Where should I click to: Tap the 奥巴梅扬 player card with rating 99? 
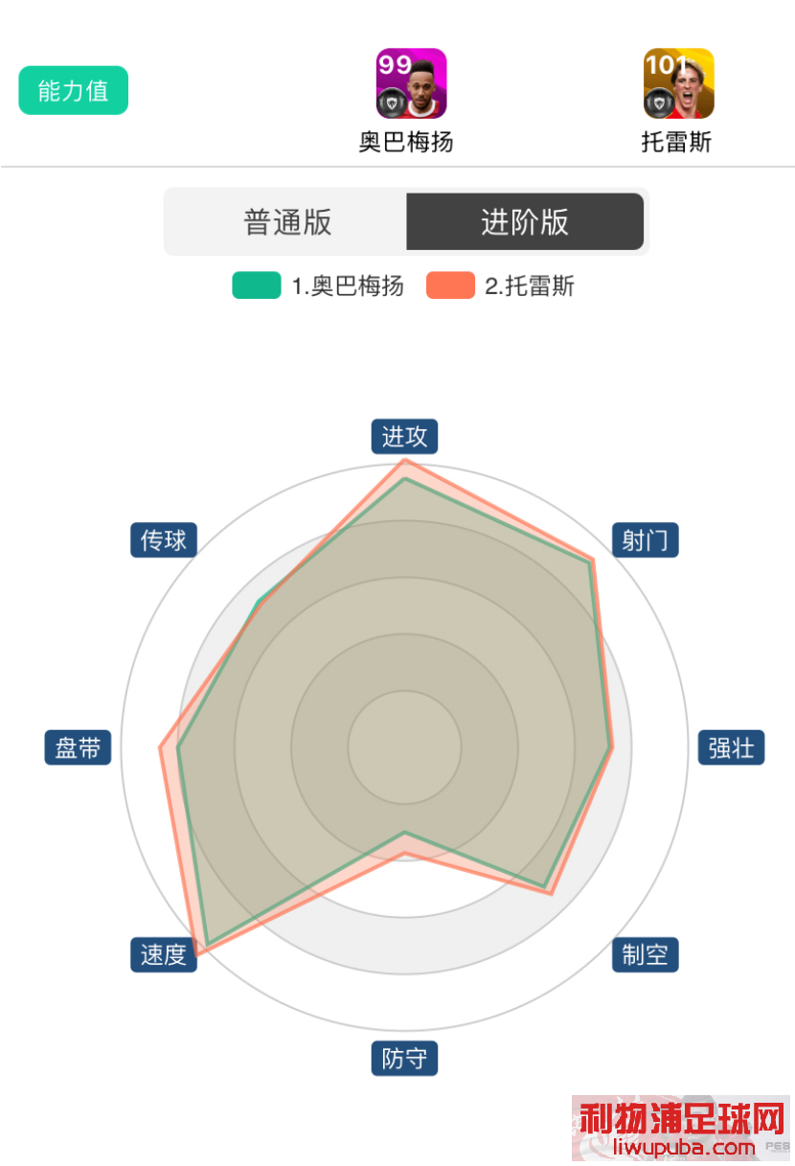click(x=411, y=83)
